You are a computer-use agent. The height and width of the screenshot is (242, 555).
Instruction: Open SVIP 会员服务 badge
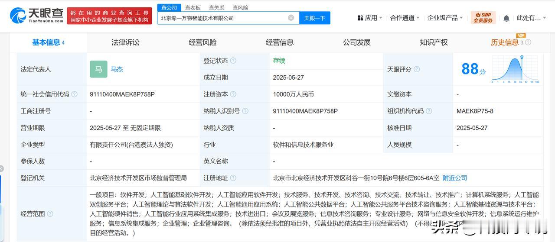(x=483, y=18)
